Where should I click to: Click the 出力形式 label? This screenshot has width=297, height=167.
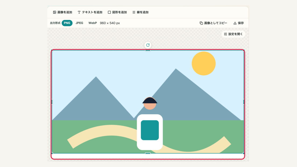coord(55,23)
